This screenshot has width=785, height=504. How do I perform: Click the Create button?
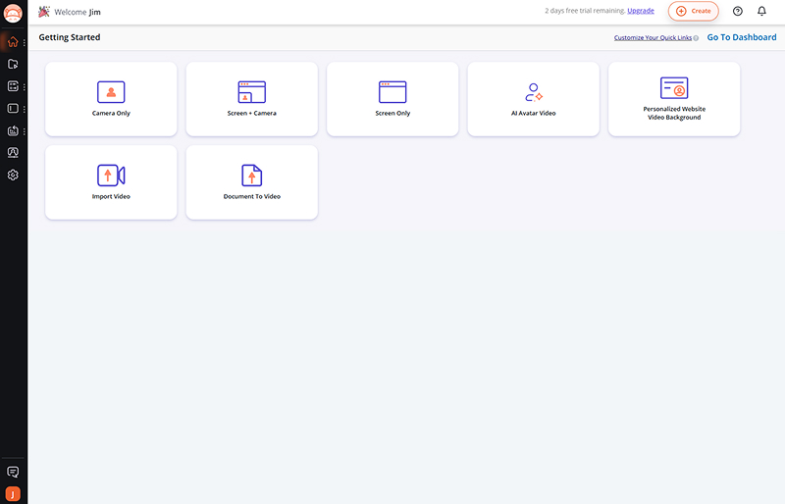(x=693, y=11)
